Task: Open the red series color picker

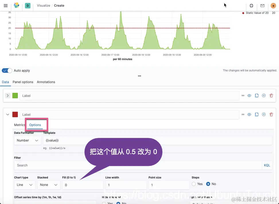Action: pos(15,114)
